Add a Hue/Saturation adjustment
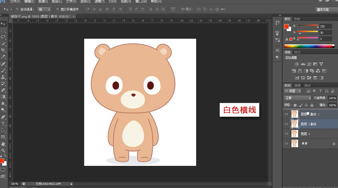The height and width of the screenshot is (188, 338). tap(294, 71)
